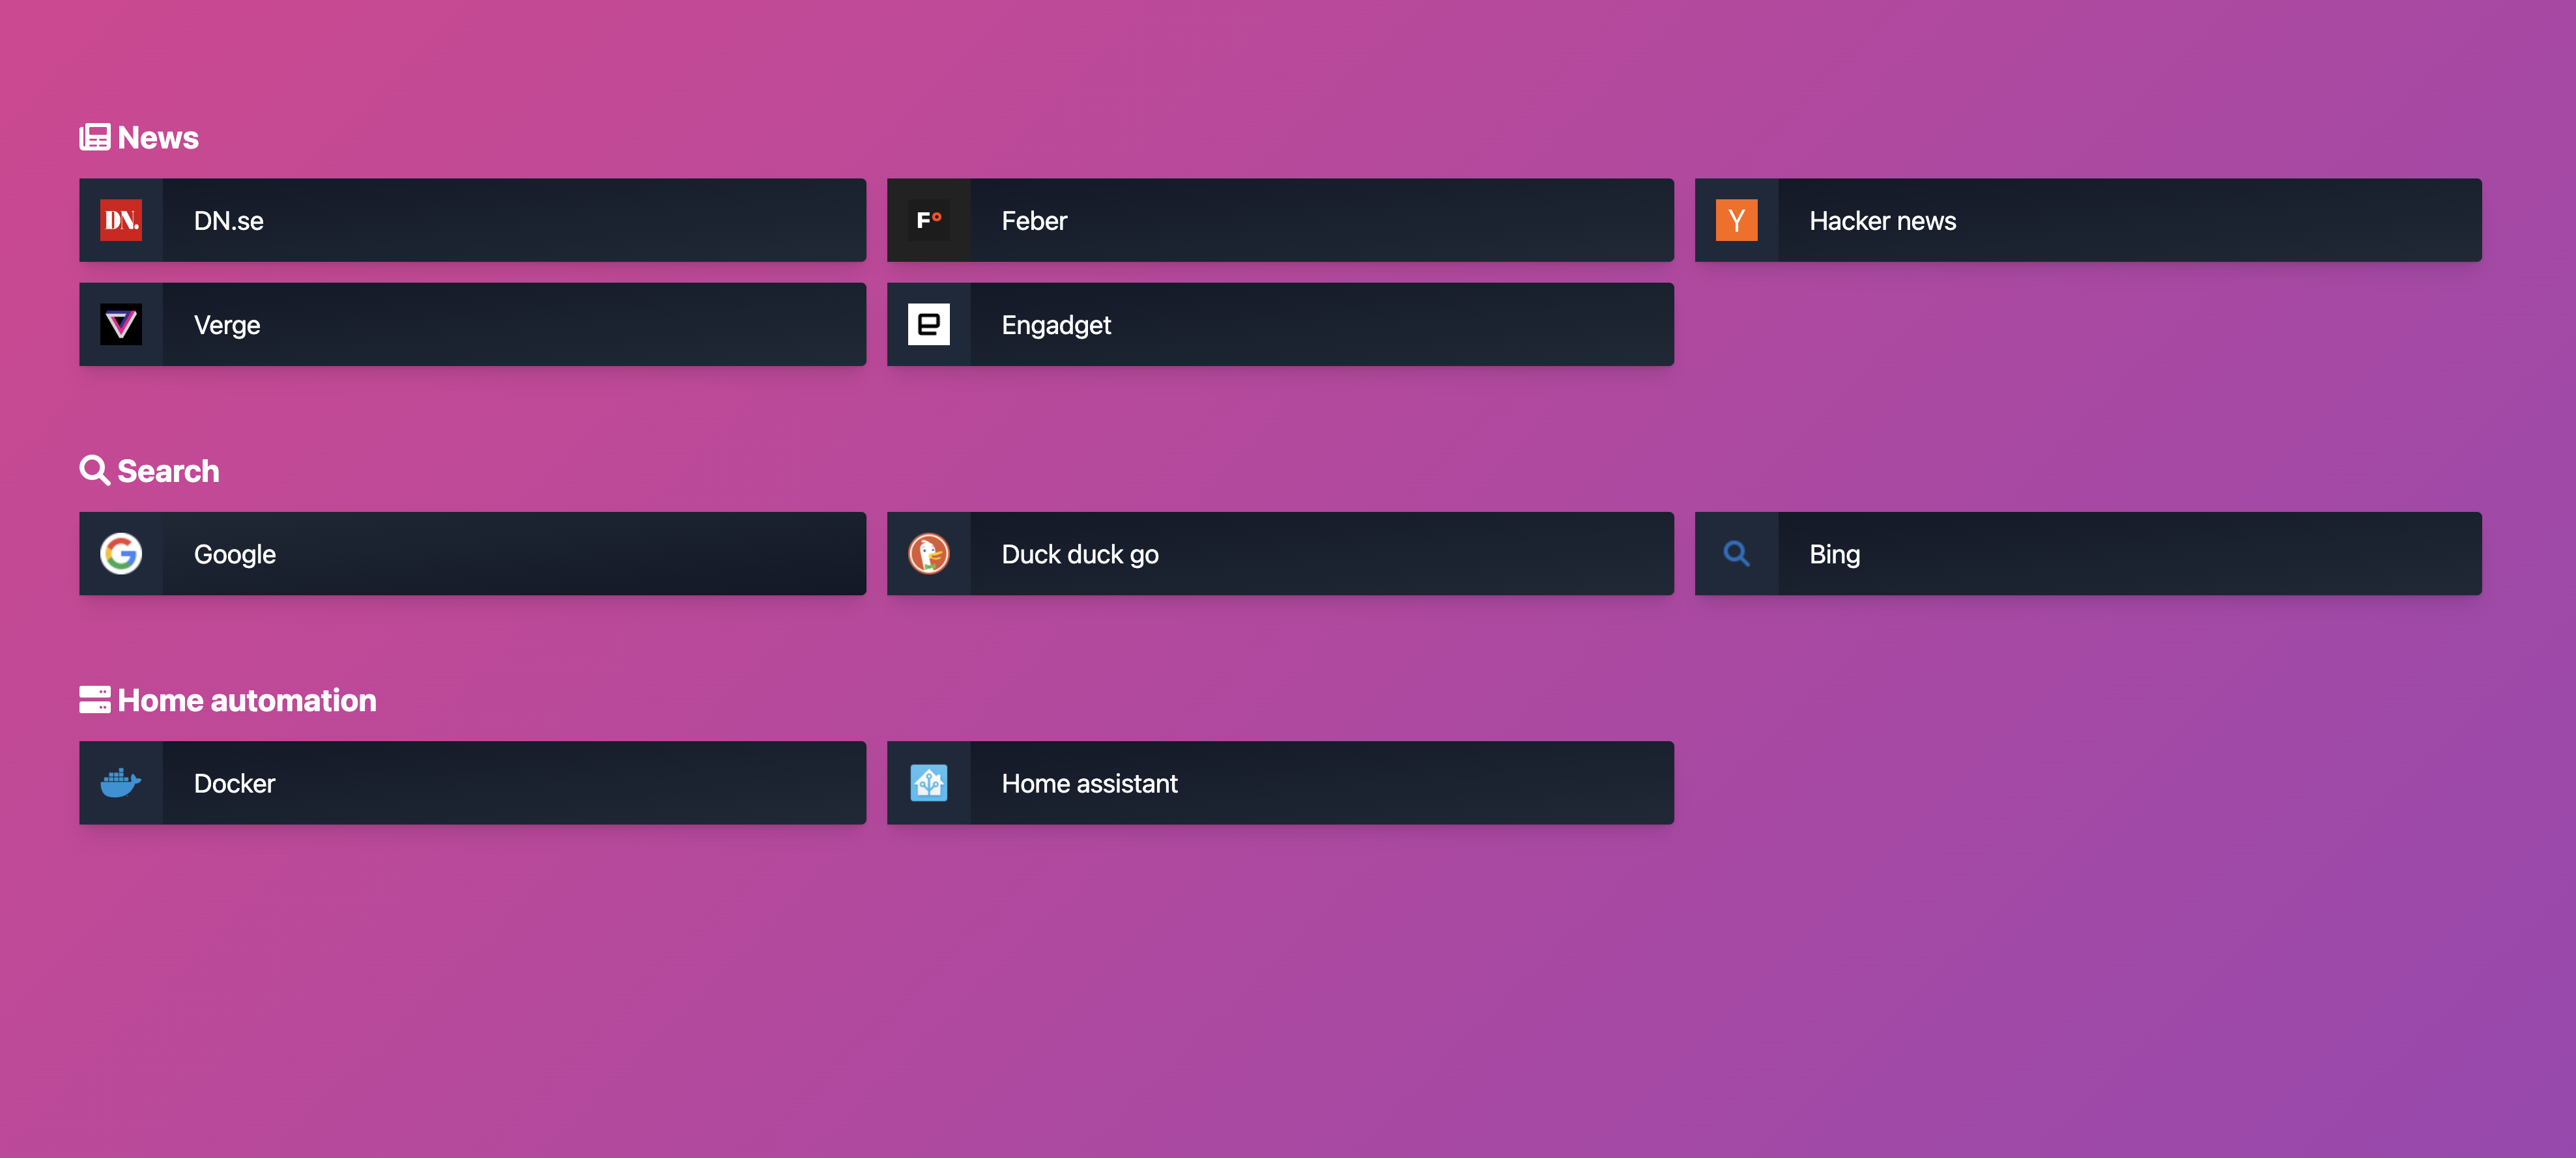Click the Docker whale icon
The width and height of the screenshot is (2576, 1158).
(121, 782)
